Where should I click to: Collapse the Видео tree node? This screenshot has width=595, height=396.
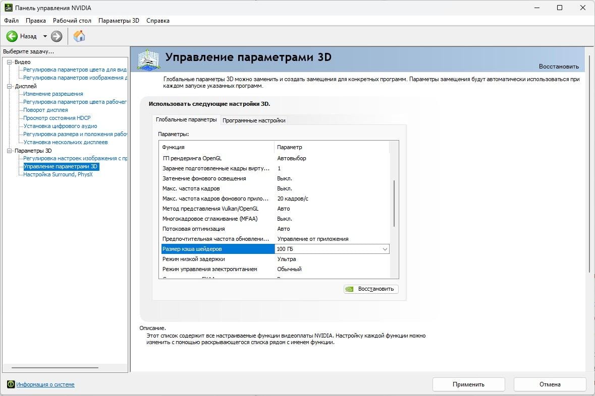(x=10, y=62)
